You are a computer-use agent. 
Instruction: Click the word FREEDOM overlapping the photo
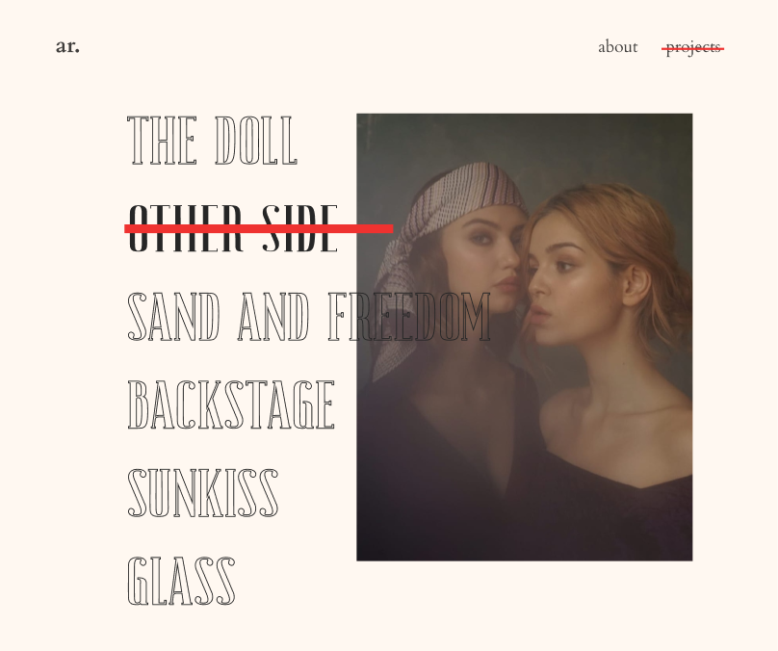point(409,317)
